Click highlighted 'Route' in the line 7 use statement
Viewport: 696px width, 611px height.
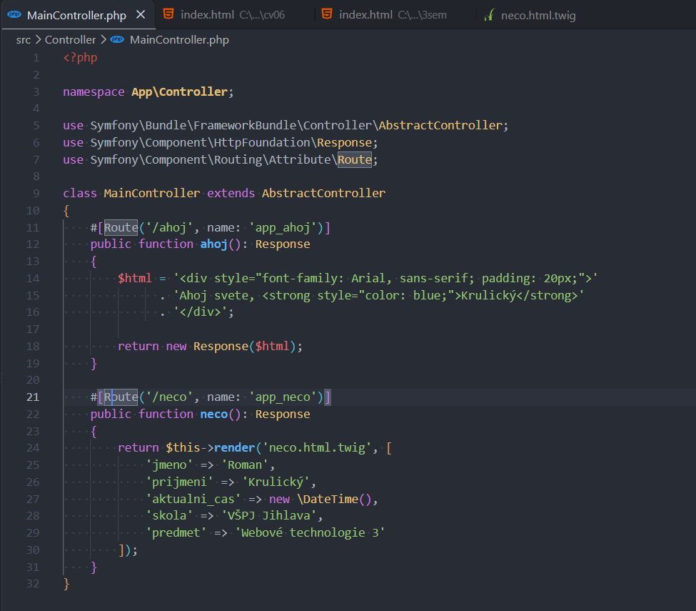[355, 159]
